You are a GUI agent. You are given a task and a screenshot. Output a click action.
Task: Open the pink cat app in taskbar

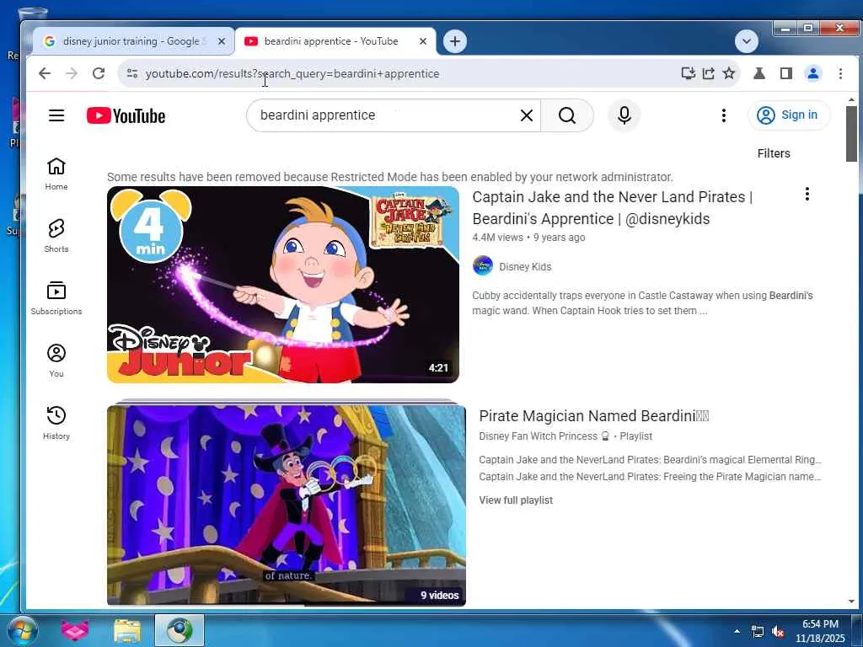(75, 630)
